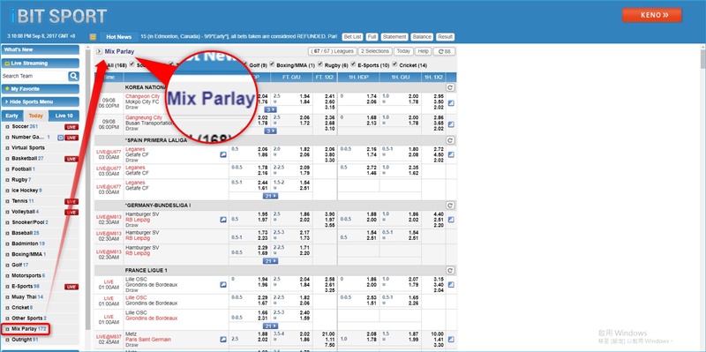Screen dimensions: 706x352
Task: Refresh the France Ligue 1 odds
Action: coord(450,271)
